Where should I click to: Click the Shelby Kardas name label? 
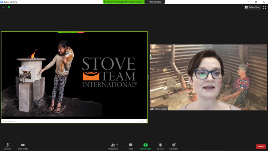click(159, 109)
